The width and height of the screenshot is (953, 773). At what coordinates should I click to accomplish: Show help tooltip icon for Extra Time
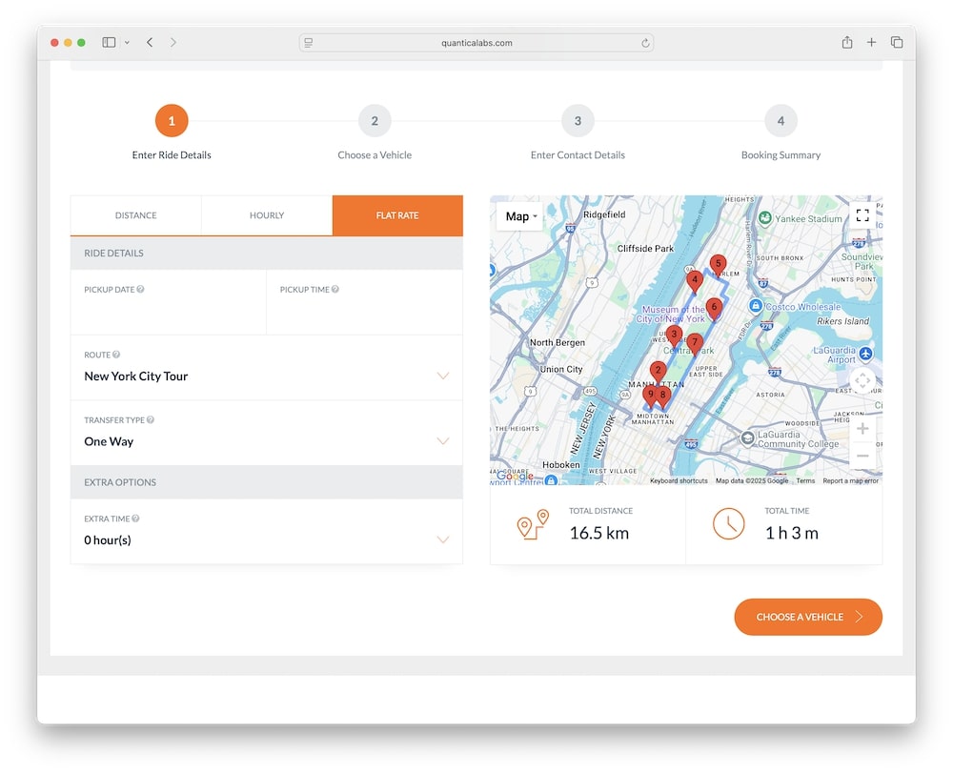point(135,519)
